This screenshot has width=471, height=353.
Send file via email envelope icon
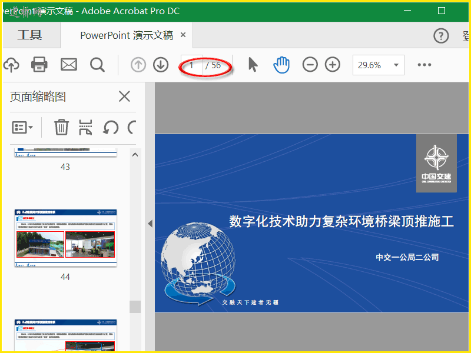pyautogui.click(x=69, y=65)
